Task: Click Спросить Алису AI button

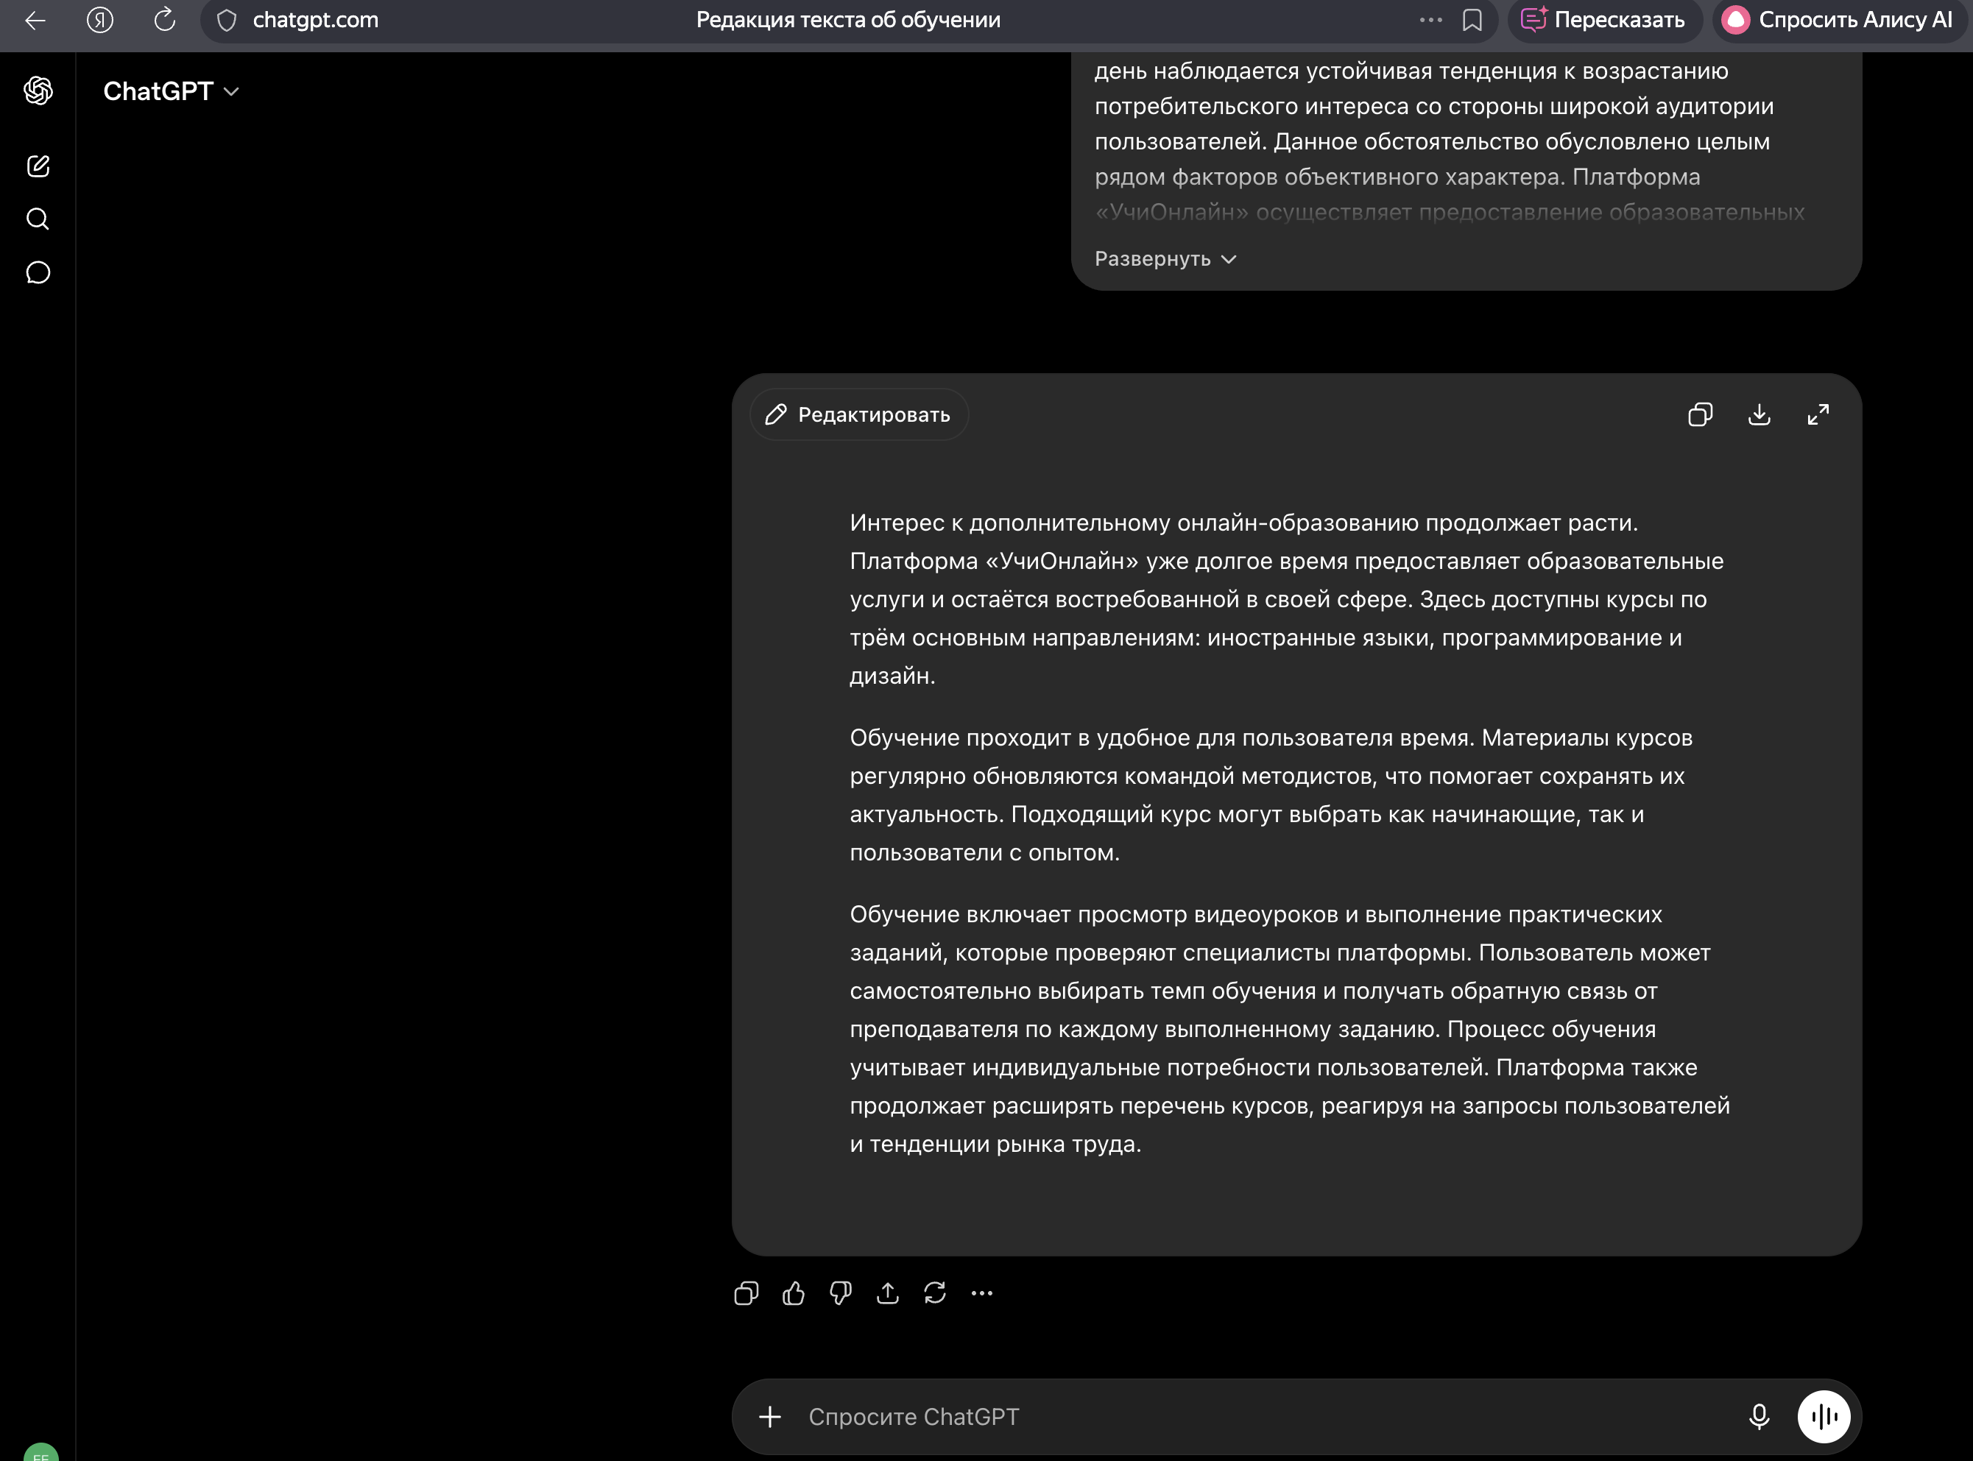Action: [1838, 21]
